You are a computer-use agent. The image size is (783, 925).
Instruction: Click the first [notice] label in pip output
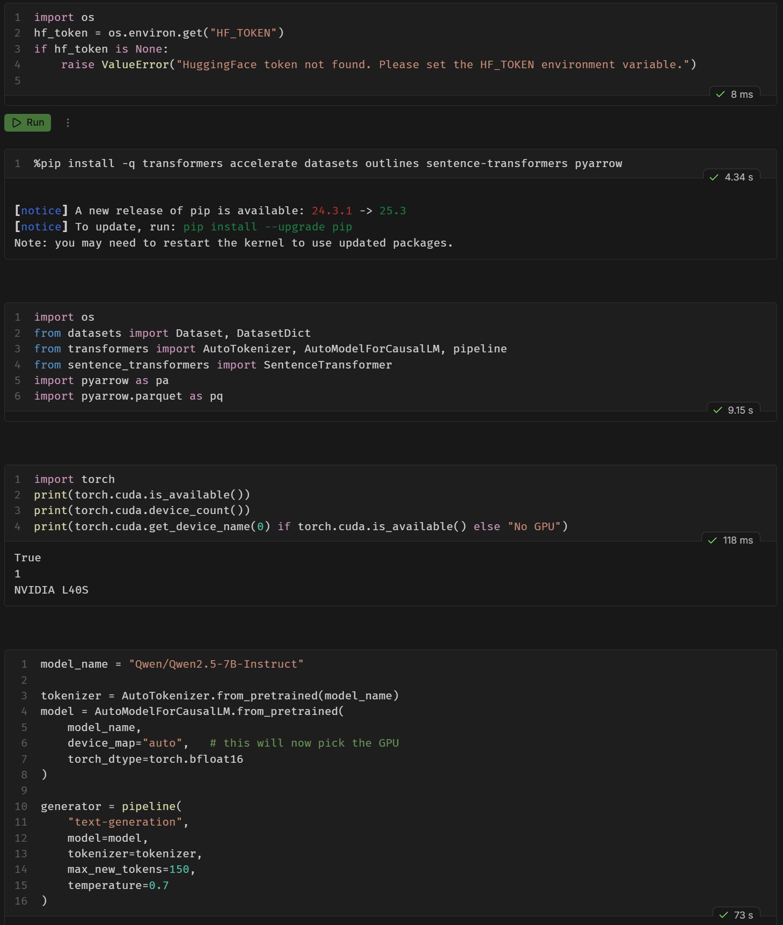(x=41, y=211)
